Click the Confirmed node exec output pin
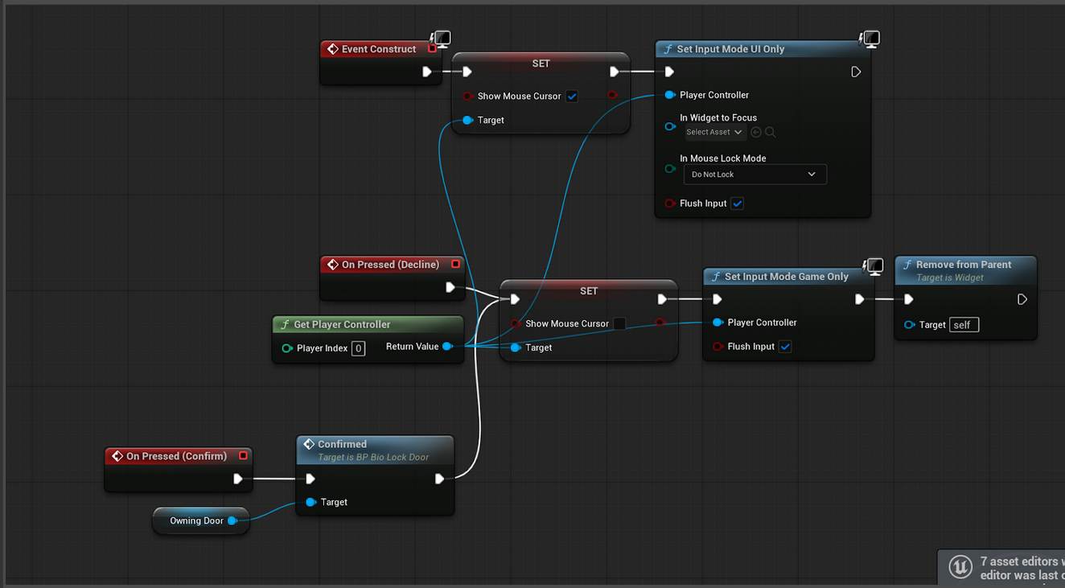The height and width of the screenshot is (588, 1065). click(439, 479)
